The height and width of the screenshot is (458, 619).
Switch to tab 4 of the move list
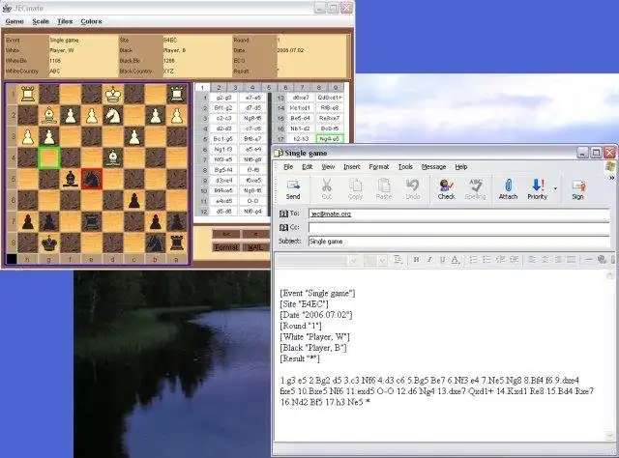[x=252, y=88]
